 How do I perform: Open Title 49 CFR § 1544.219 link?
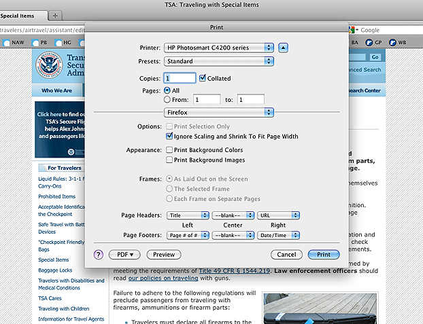click(x=235, y=270)
